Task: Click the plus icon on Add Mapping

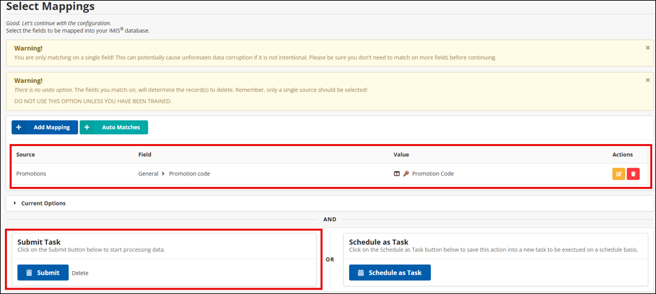Action: 19,128
